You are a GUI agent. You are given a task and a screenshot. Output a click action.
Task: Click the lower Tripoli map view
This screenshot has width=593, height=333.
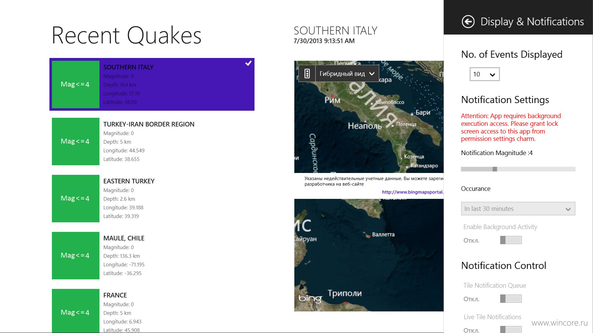(x=369, y=255)
